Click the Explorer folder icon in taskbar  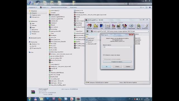[42, 99]
